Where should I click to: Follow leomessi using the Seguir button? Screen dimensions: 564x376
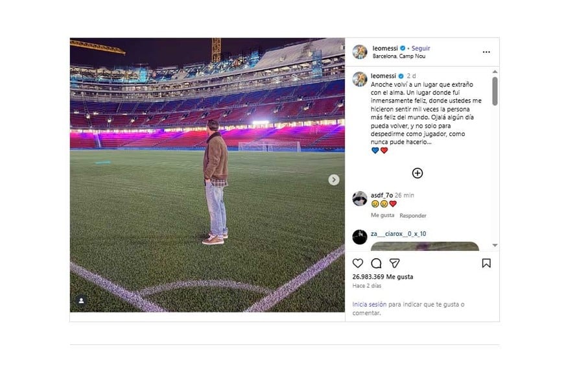point(422,48)
